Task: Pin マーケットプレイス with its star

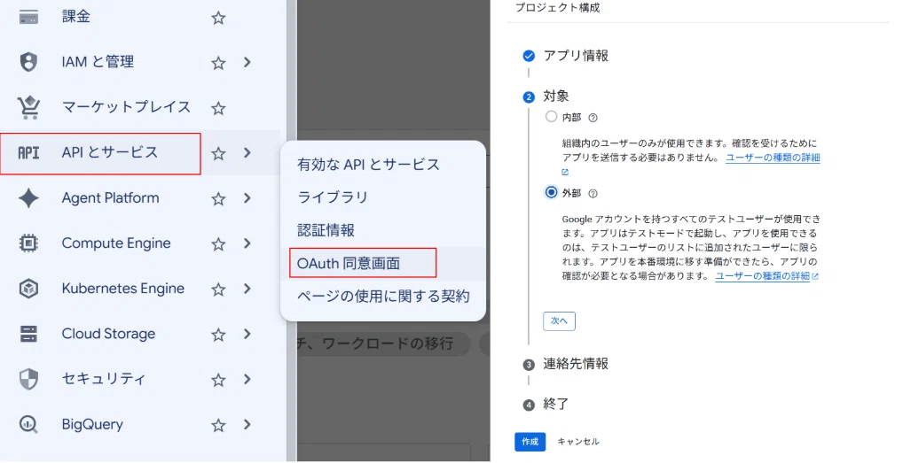Action: tap(218, 108)
